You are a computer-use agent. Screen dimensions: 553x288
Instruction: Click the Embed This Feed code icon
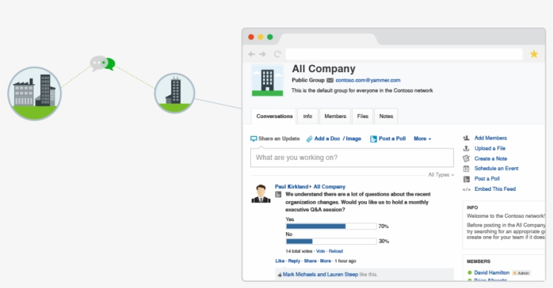[x=466, y=190]
